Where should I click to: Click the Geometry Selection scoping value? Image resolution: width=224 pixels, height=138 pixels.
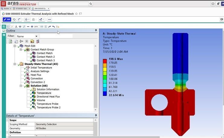pyautogui.click(x=64, y=124)
